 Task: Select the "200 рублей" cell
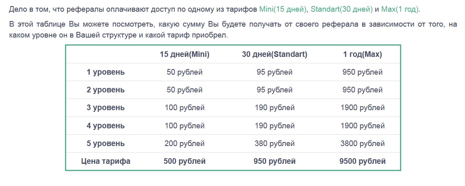click(184, 144)
